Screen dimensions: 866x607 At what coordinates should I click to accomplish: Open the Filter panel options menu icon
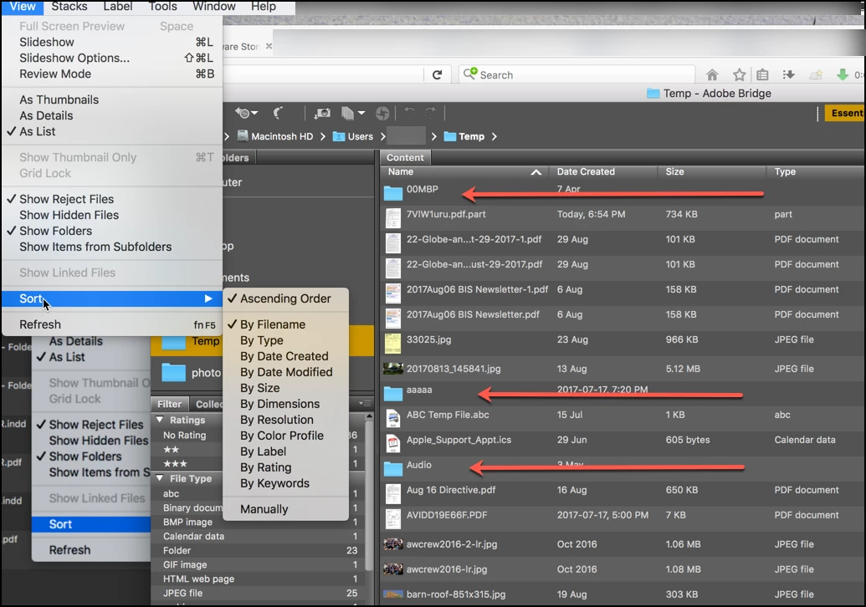pos(365,403)
